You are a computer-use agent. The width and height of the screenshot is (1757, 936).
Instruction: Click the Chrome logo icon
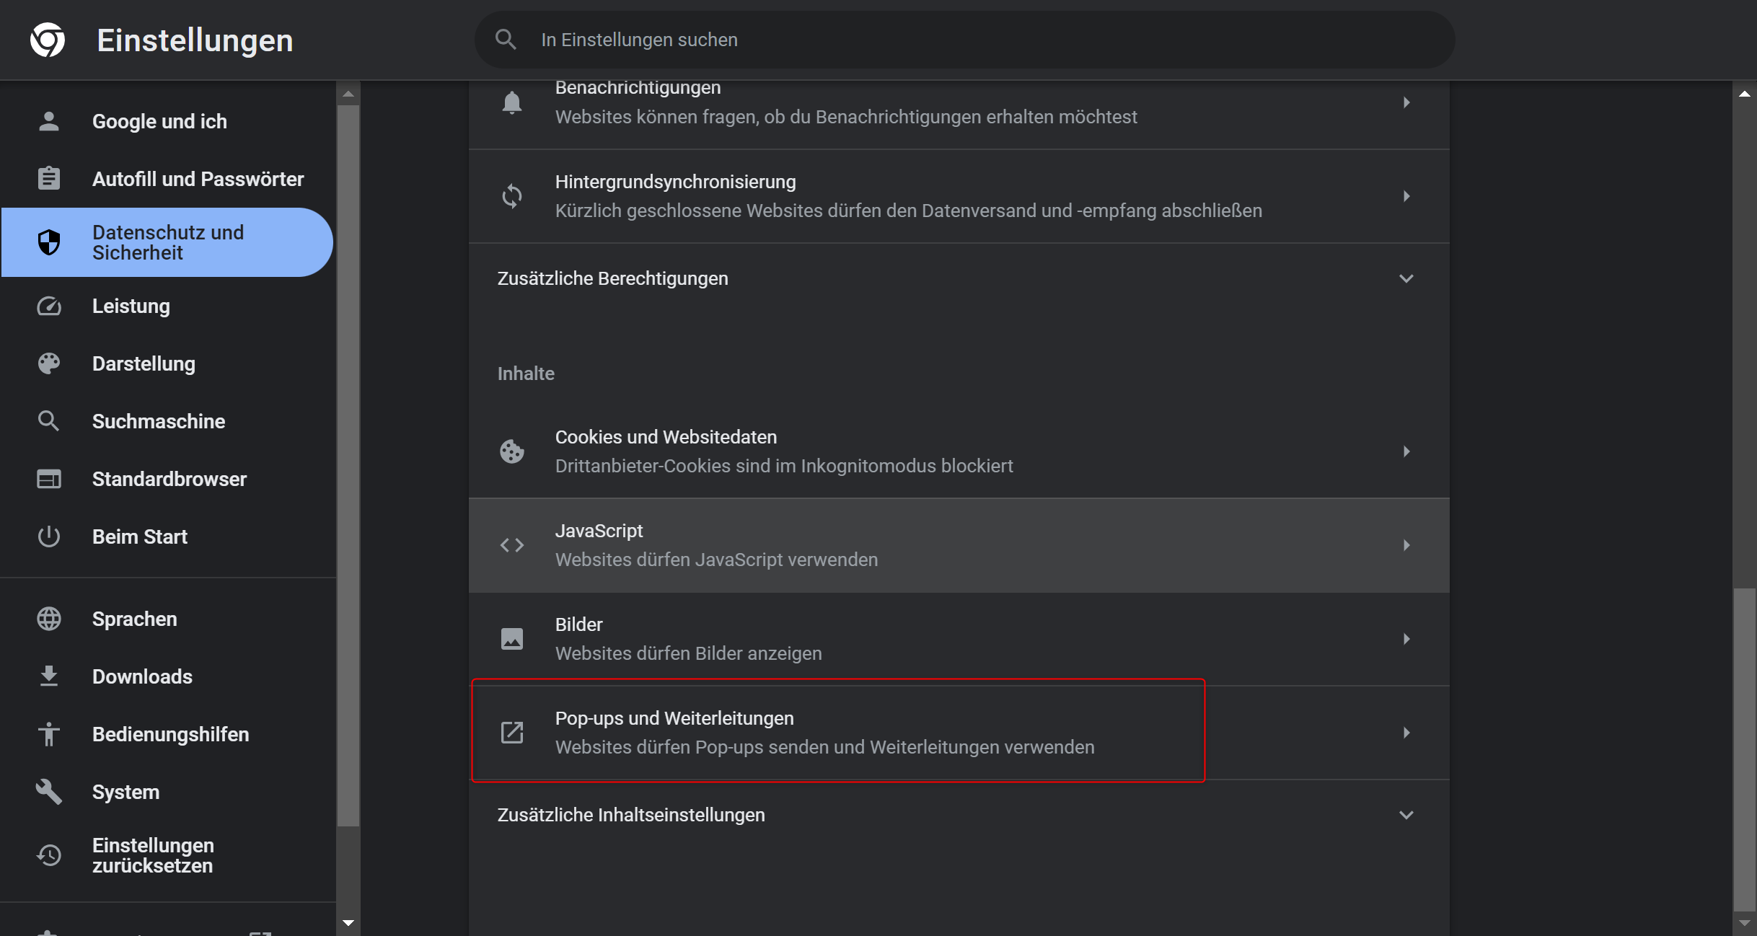coord(48,40)
